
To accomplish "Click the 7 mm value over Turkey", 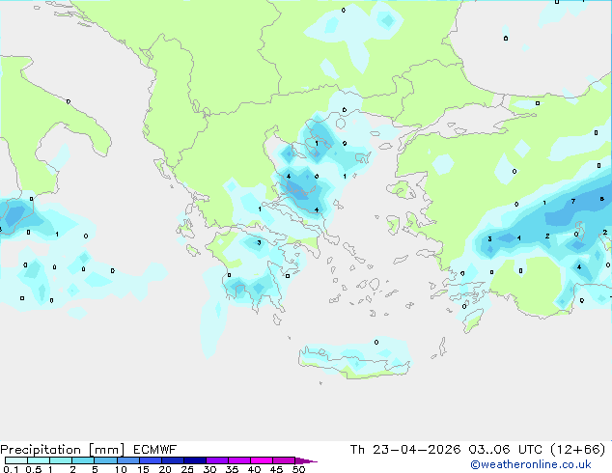I will coord(573,202).
